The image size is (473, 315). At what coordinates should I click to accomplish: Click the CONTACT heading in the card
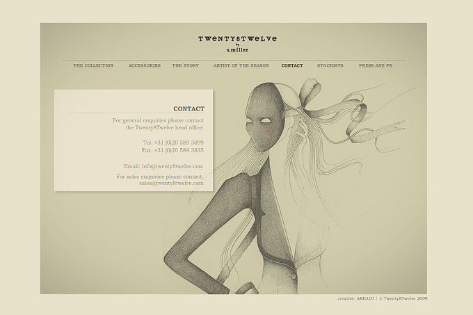pos(189,108)
